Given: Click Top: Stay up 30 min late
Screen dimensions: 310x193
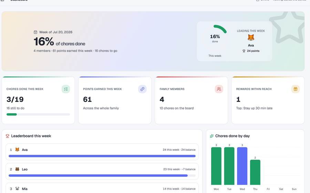Looking at the screenshot, I should tap(254, 108).
